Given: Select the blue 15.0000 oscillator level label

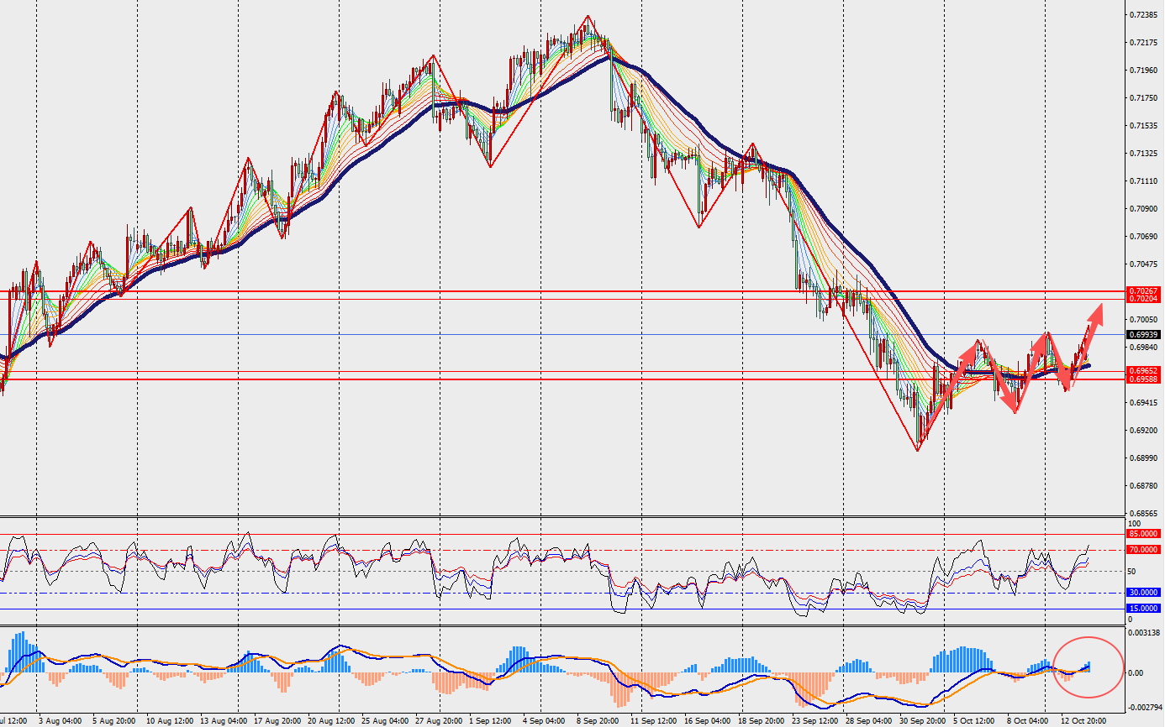Looking at the screenshot, I should point(1143,609).
